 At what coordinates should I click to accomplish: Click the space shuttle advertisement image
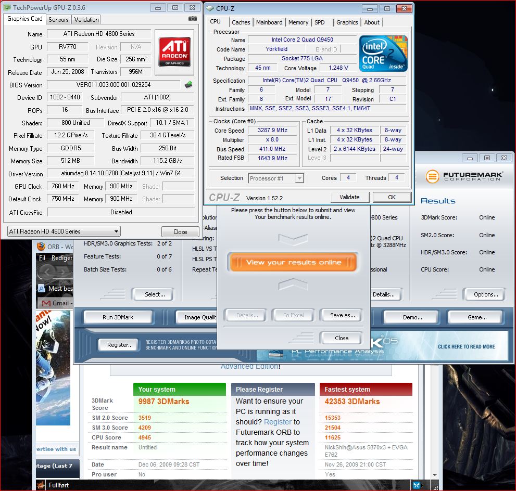point(53,367)
